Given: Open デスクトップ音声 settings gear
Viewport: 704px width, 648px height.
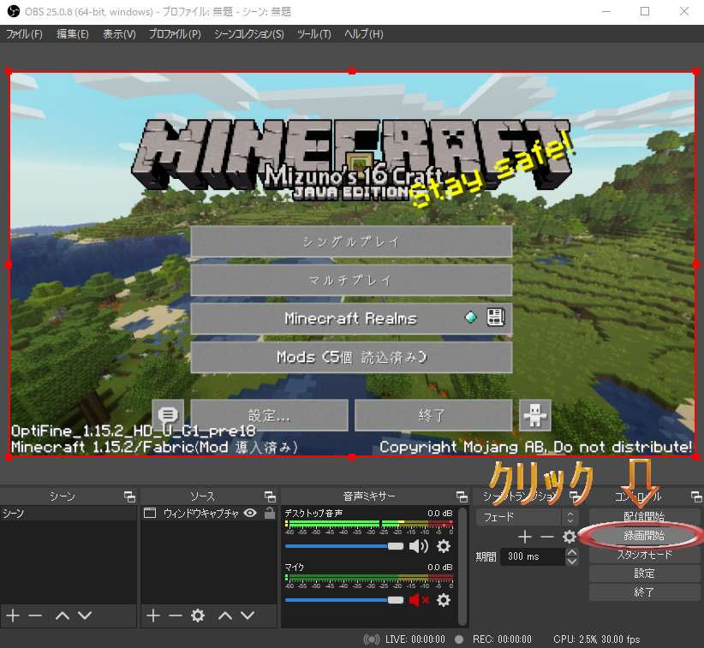Looking at the screenshot, I should click(443, 546).
